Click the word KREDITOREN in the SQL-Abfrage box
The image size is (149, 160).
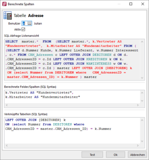tap(97, 59)
